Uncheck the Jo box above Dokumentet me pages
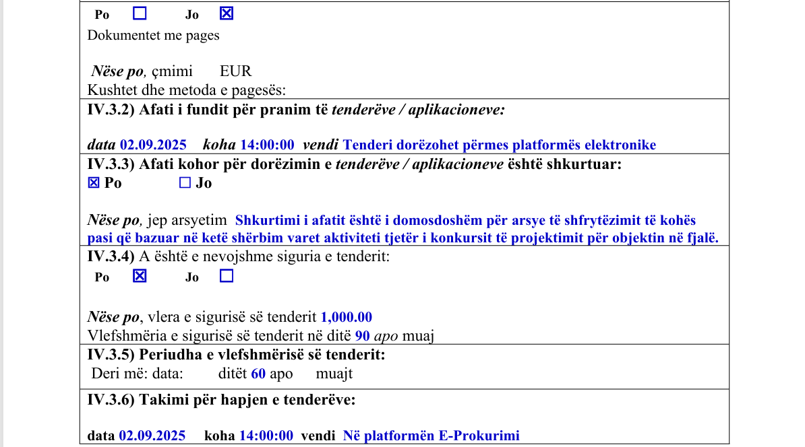 [x=227, y=13]
